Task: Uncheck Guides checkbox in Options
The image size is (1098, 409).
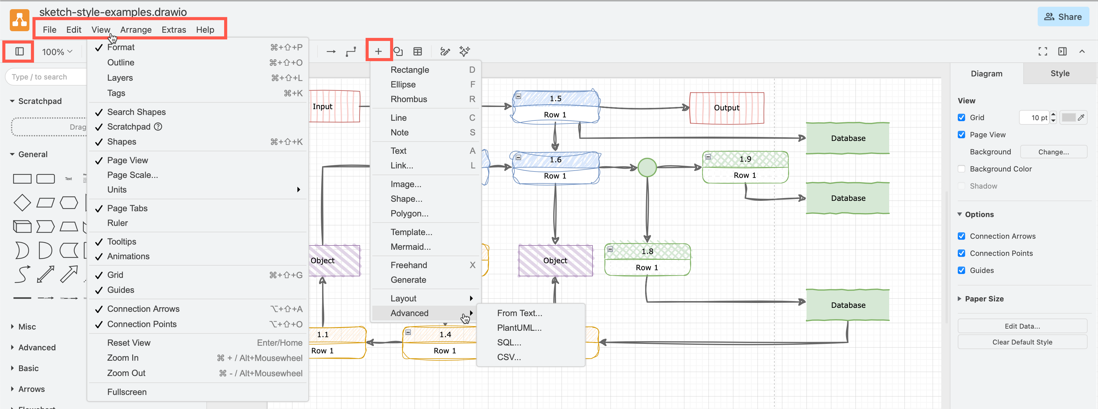Action: 961,270
